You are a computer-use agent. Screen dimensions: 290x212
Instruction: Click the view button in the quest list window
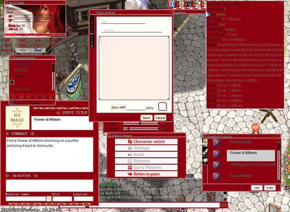coord(256,188)
